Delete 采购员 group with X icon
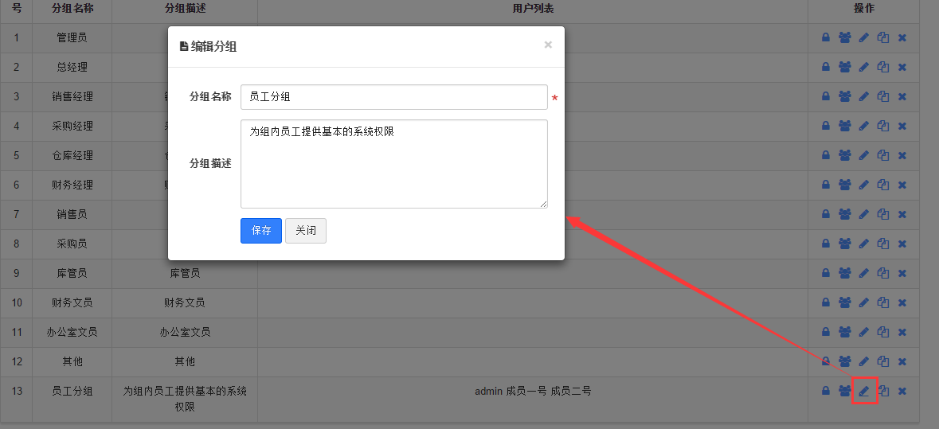The height and width of the screenshot is (429, 939). 902,244
